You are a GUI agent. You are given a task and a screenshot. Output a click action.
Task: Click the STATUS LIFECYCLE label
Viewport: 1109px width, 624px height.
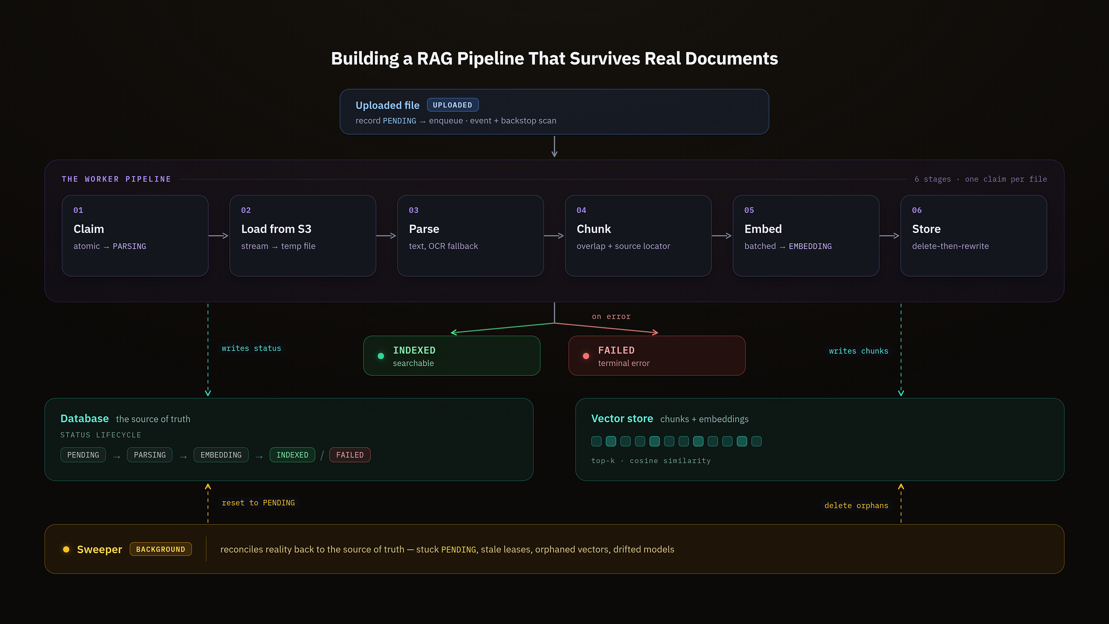(101, 435)
